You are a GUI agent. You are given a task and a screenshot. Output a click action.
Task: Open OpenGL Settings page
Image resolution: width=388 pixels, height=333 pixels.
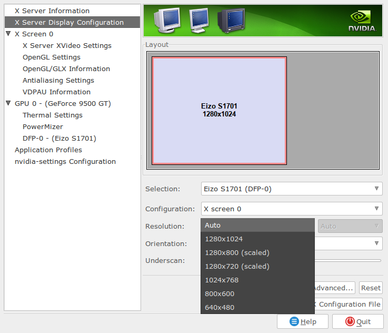point(52,57)
